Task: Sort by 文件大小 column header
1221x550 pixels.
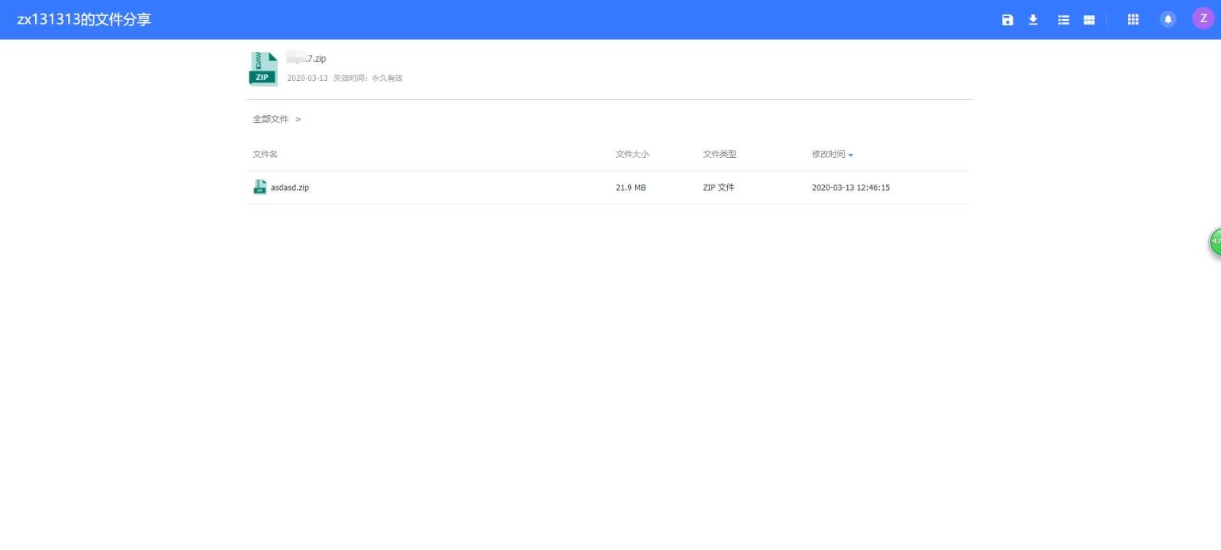Action: [x=632, y=154]
